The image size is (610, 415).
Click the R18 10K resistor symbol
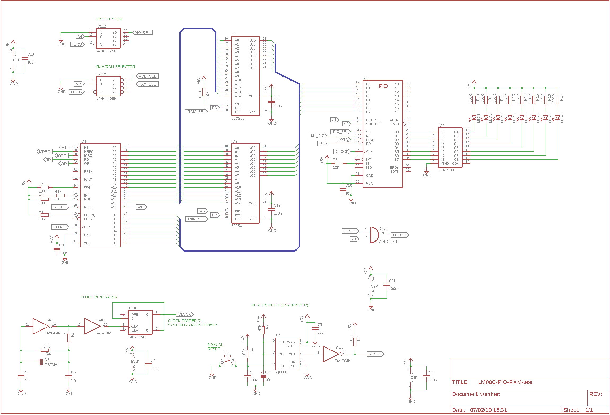204,92
